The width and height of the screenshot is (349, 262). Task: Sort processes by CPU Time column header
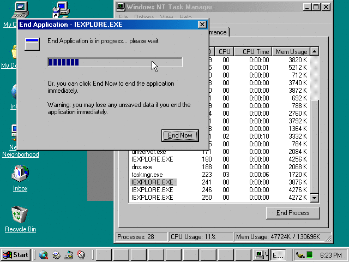pos(253,52)
